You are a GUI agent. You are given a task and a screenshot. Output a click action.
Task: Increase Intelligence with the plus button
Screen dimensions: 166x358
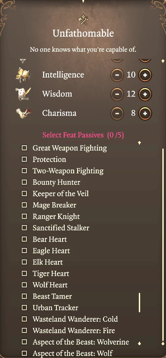[145, 75]
